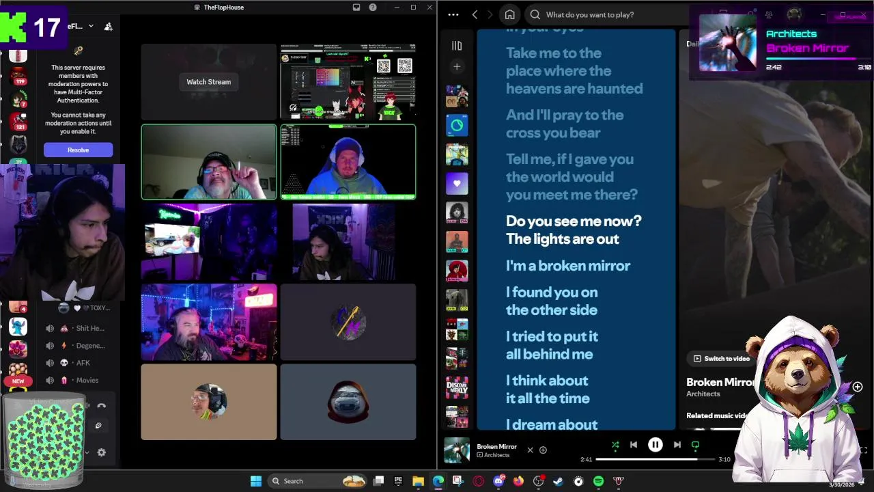The height and width of the screenshot is (492, 874).
Task: Open Discord user settings gear
Action: coord(101,452)
